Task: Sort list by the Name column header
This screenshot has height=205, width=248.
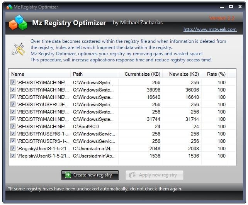Action: [x=39, y=74]
